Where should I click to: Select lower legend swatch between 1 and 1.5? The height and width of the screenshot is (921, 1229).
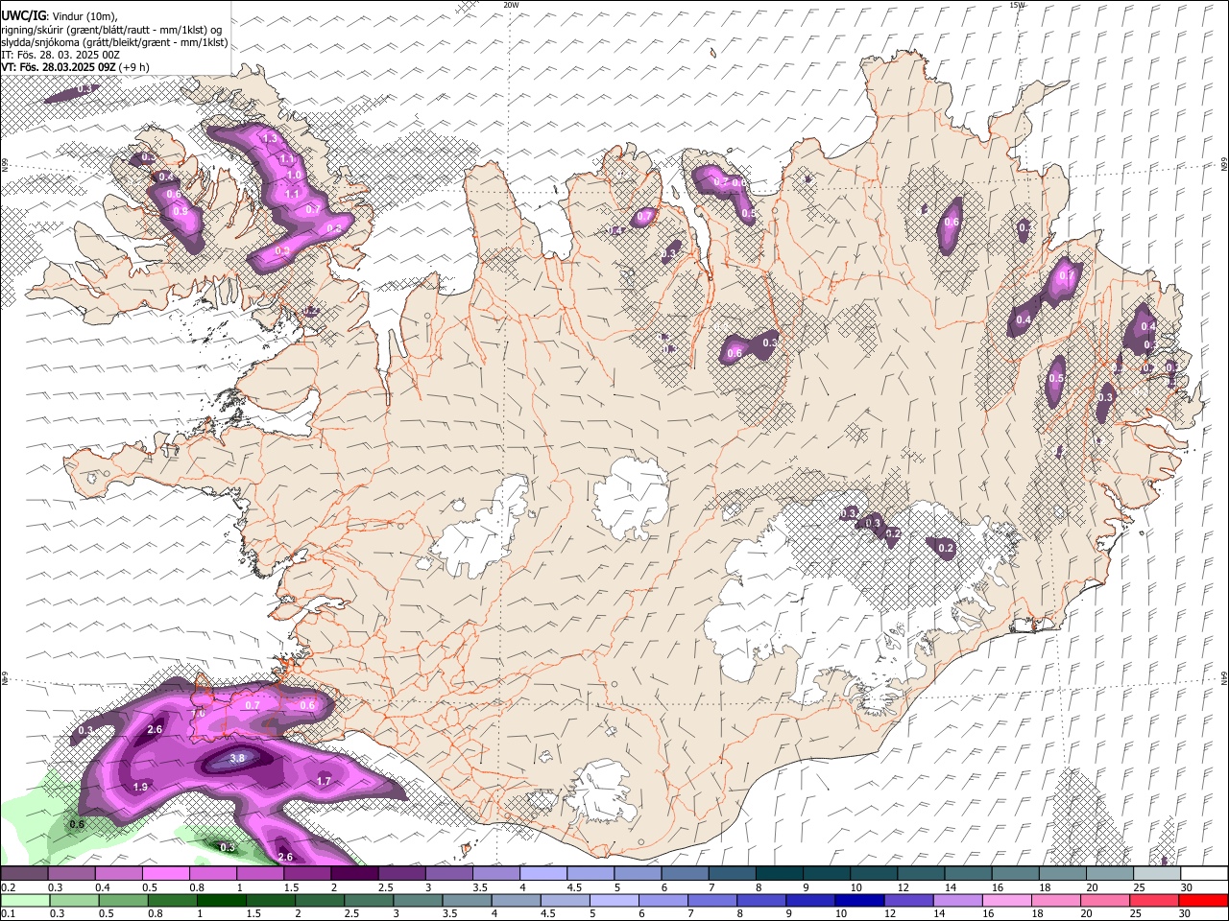click(221, 901)
